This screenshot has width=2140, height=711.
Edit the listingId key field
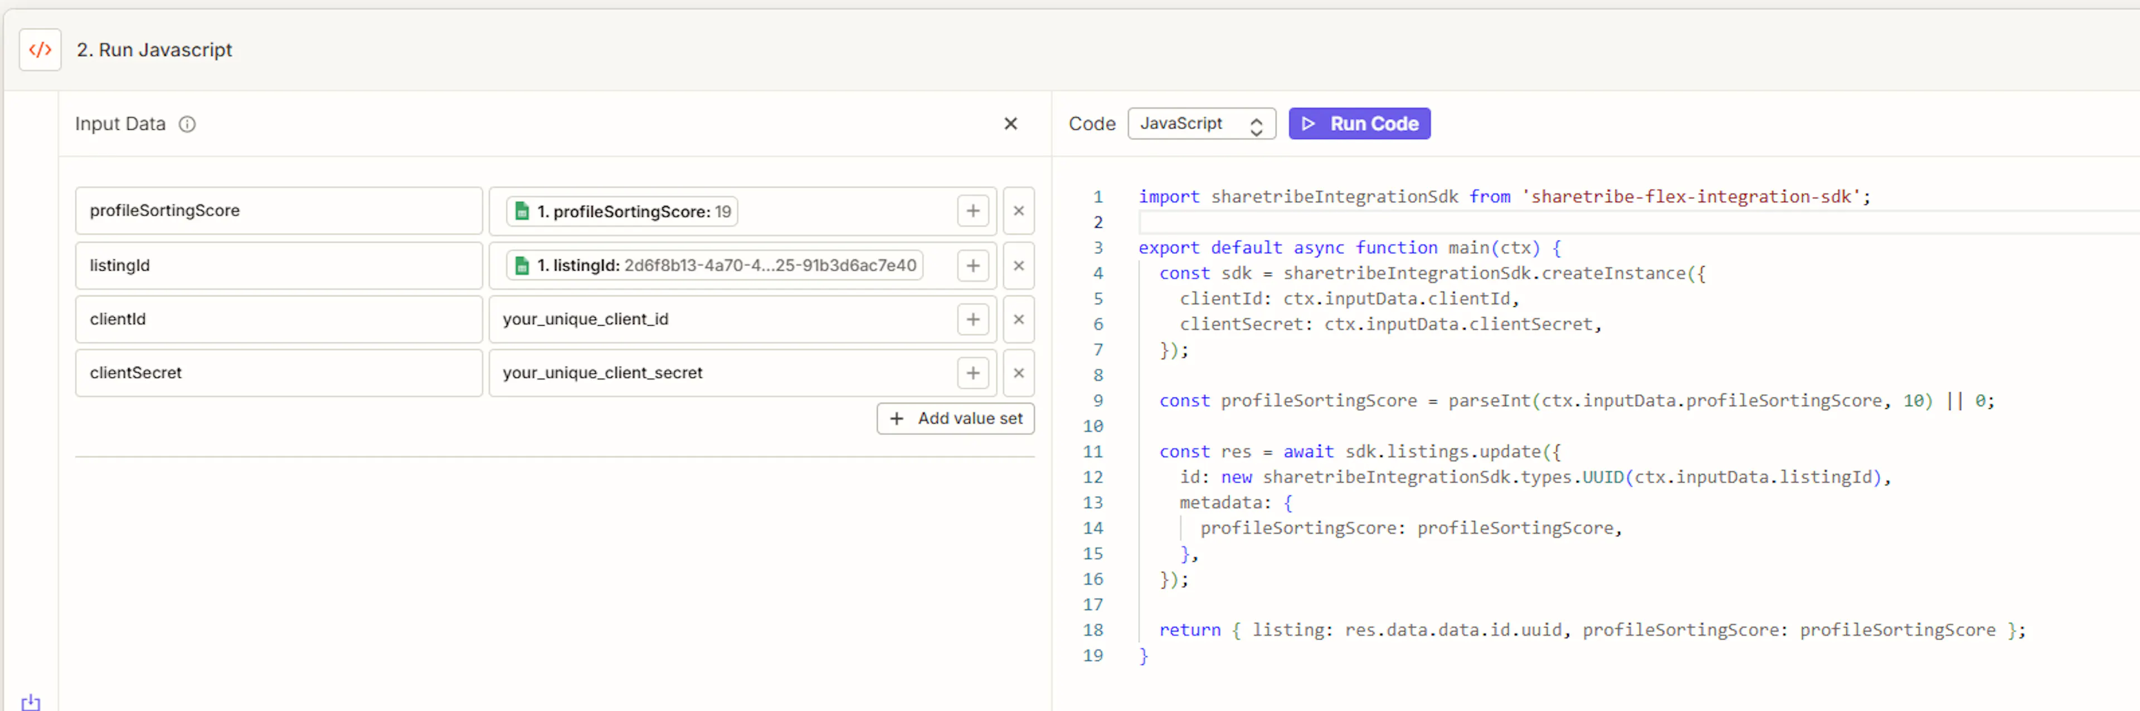[x=278, y=266]
